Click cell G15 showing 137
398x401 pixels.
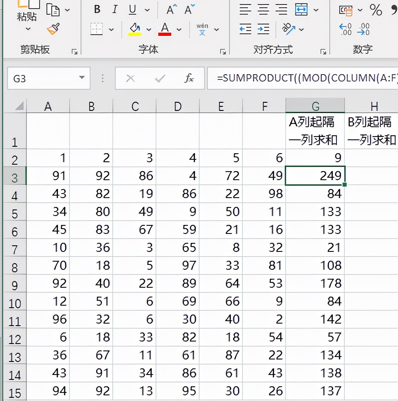(x=315, y=391)
